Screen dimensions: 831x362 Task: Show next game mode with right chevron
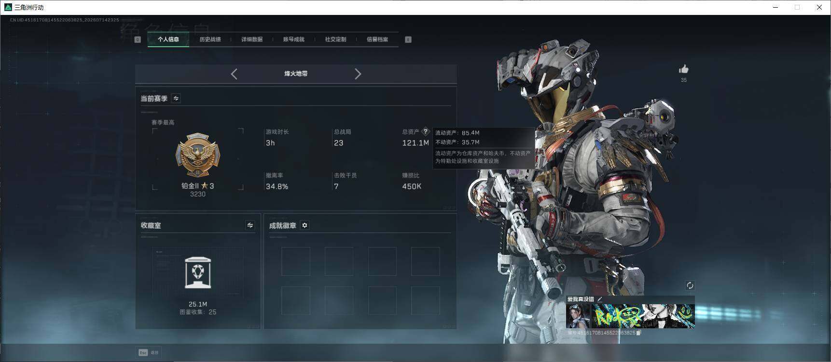358,74
